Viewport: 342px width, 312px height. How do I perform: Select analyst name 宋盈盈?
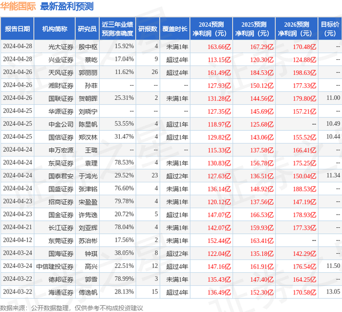tap(88, 202)
